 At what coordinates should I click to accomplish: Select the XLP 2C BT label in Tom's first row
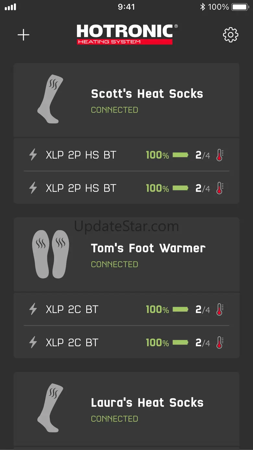72,310
